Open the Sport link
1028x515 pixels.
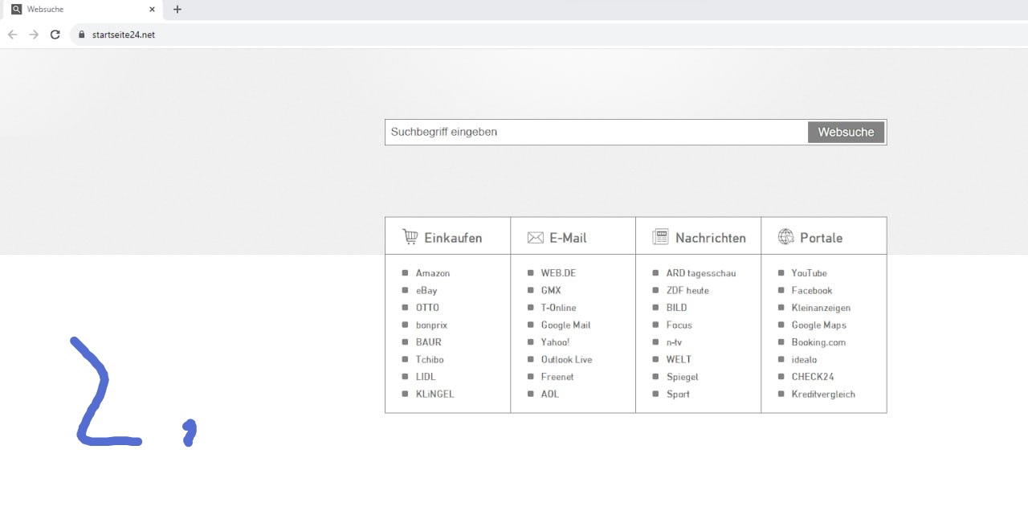[678, 394]
